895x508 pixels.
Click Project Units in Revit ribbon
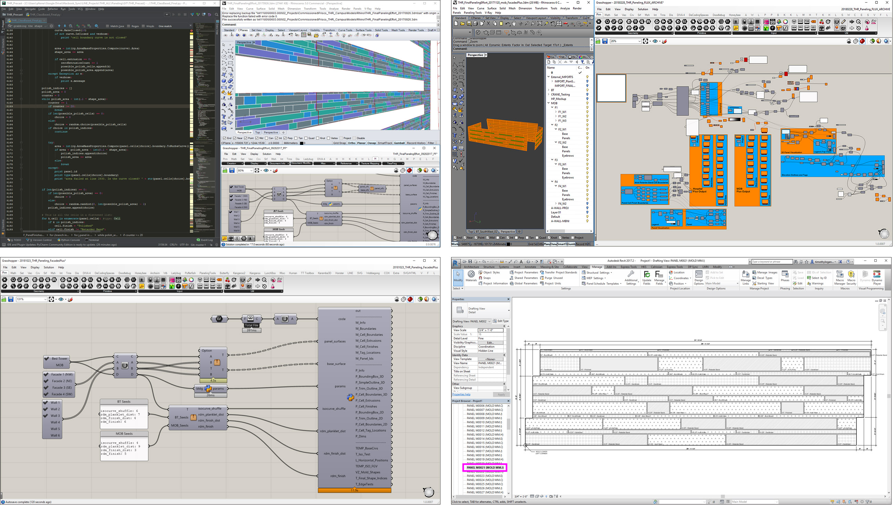[551, 284]
